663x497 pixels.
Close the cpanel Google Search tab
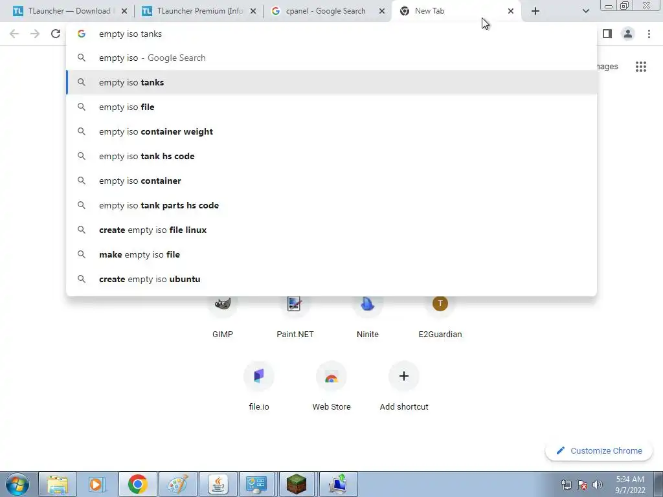[382, 12]
